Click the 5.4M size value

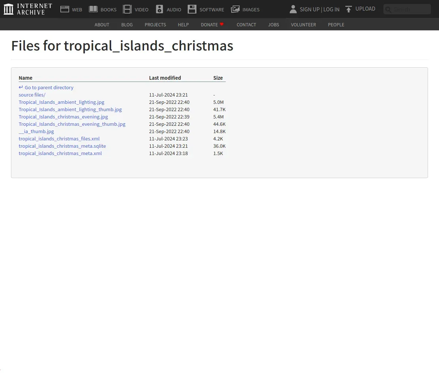tap(218, 117)
